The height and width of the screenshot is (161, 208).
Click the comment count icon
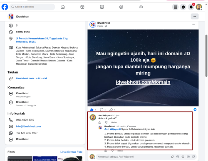pos(102,110)
